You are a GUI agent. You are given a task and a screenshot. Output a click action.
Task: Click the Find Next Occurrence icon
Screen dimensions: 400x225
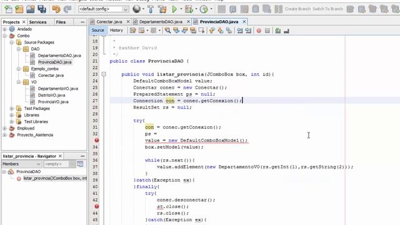(185, 31)
